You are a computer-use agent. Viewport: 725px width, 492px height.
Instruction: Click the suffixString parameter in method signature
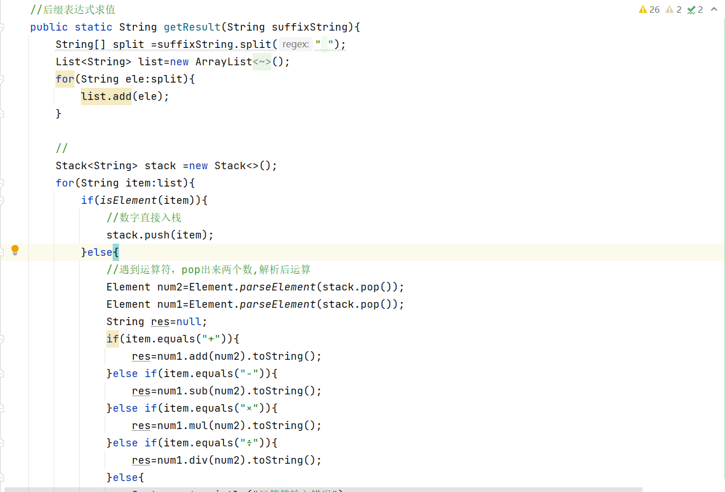pos(310,27)
